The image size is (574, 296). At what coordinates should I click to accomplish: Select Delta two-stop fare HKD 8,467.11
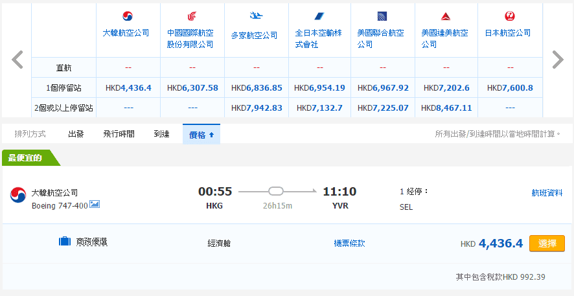(x=446, y=108)
